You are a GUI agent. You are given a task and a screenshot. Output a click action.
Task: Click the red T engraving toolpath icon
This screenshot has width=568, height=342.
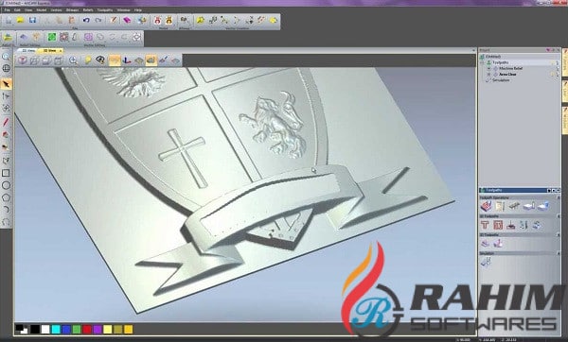[x=485, y=225]
